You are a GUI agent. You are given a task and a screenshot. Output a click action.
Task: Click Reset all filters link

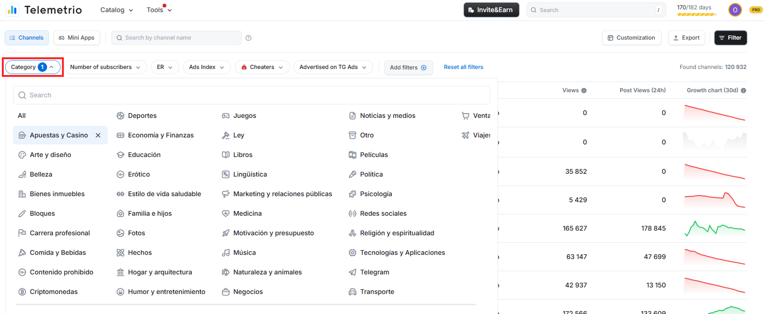tap(463, 67)
